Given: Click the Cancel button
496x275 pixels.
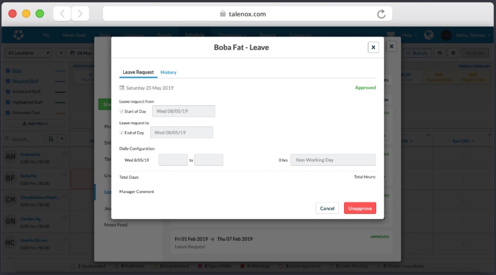Looking at the screenshot, I should pyautogui.click(x=327, y=208).
